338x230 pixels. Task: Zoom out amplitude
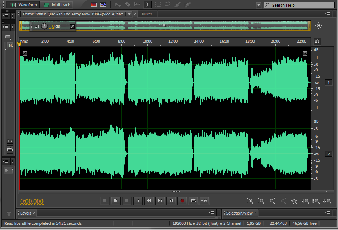tap(261, 201)
